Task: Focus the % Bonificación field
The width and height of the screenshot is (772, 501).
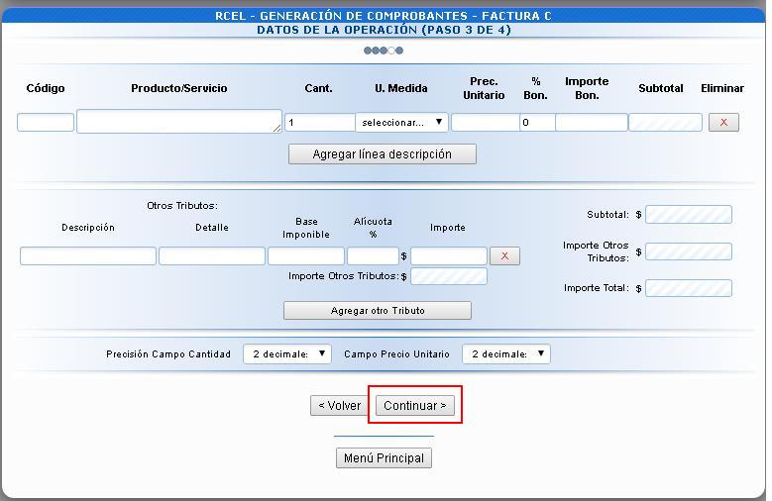Action: pos(536,123)
